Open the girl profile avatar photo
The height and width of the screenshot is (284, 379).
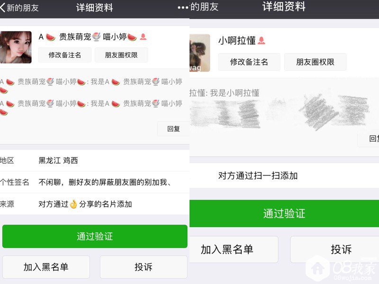point(16,47)
